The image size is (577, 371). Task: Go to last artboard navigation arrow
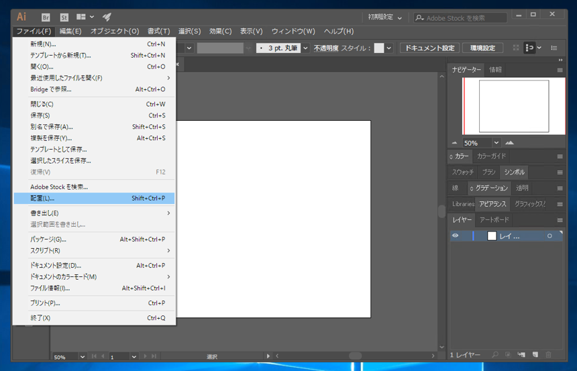(154, 356)
